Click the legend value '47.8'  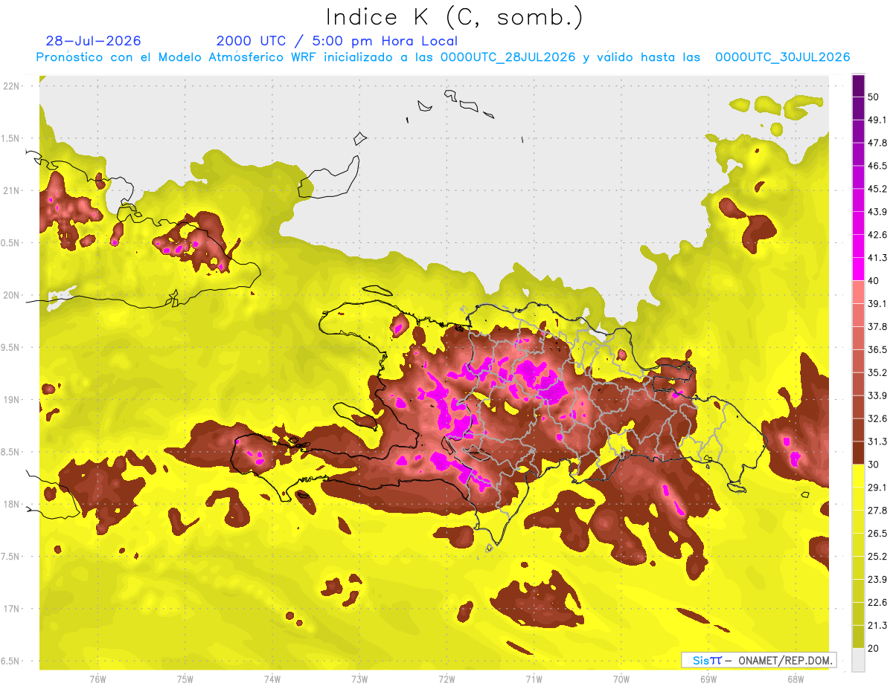click(877, 143)
